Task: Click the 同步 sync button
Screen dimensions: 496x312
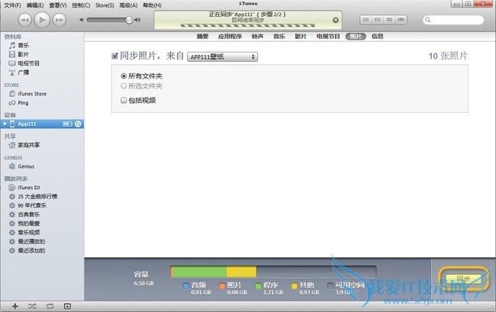Action: click(462, 278)
